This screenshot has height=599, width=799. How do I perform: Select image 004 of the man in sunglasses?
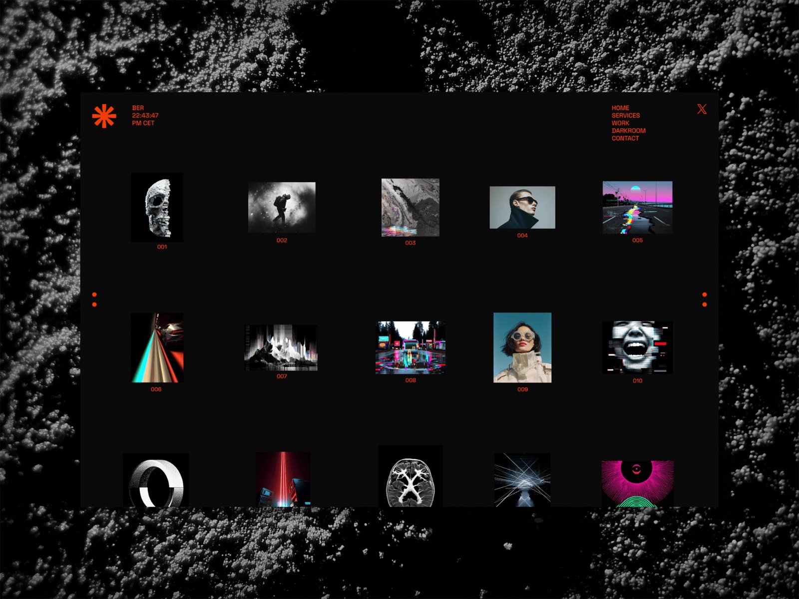(x=522, y=208)
